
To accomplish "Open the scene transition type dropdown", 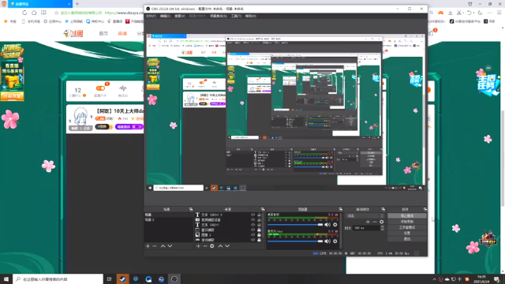I will (365, 215).
